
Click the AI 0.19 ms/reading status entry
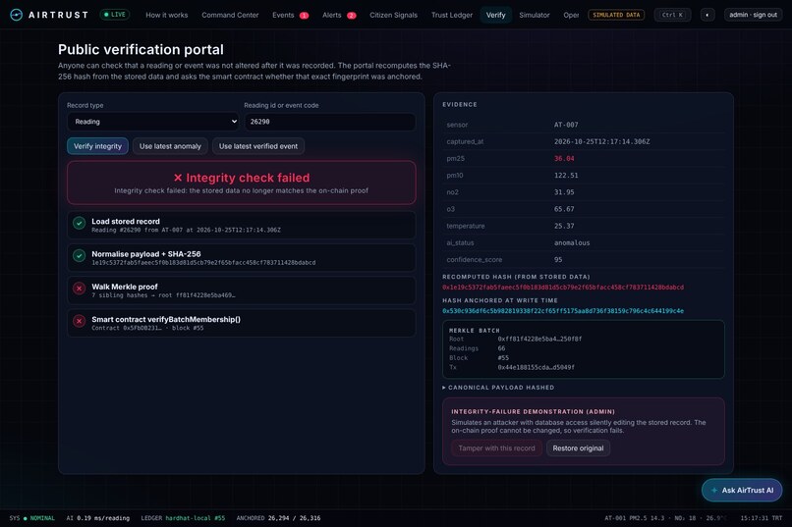pos(98,518)
